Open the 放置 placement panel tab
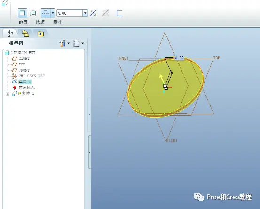Viewport: 260px width, 209px height. tap(23, 23)
